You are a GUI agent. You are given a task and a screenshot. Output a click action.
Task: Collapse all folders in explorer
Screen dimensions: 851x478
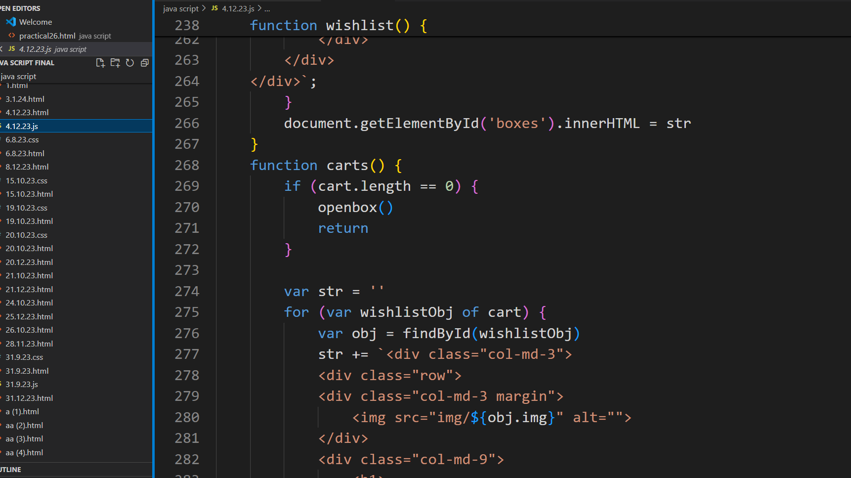coord(145,63)
